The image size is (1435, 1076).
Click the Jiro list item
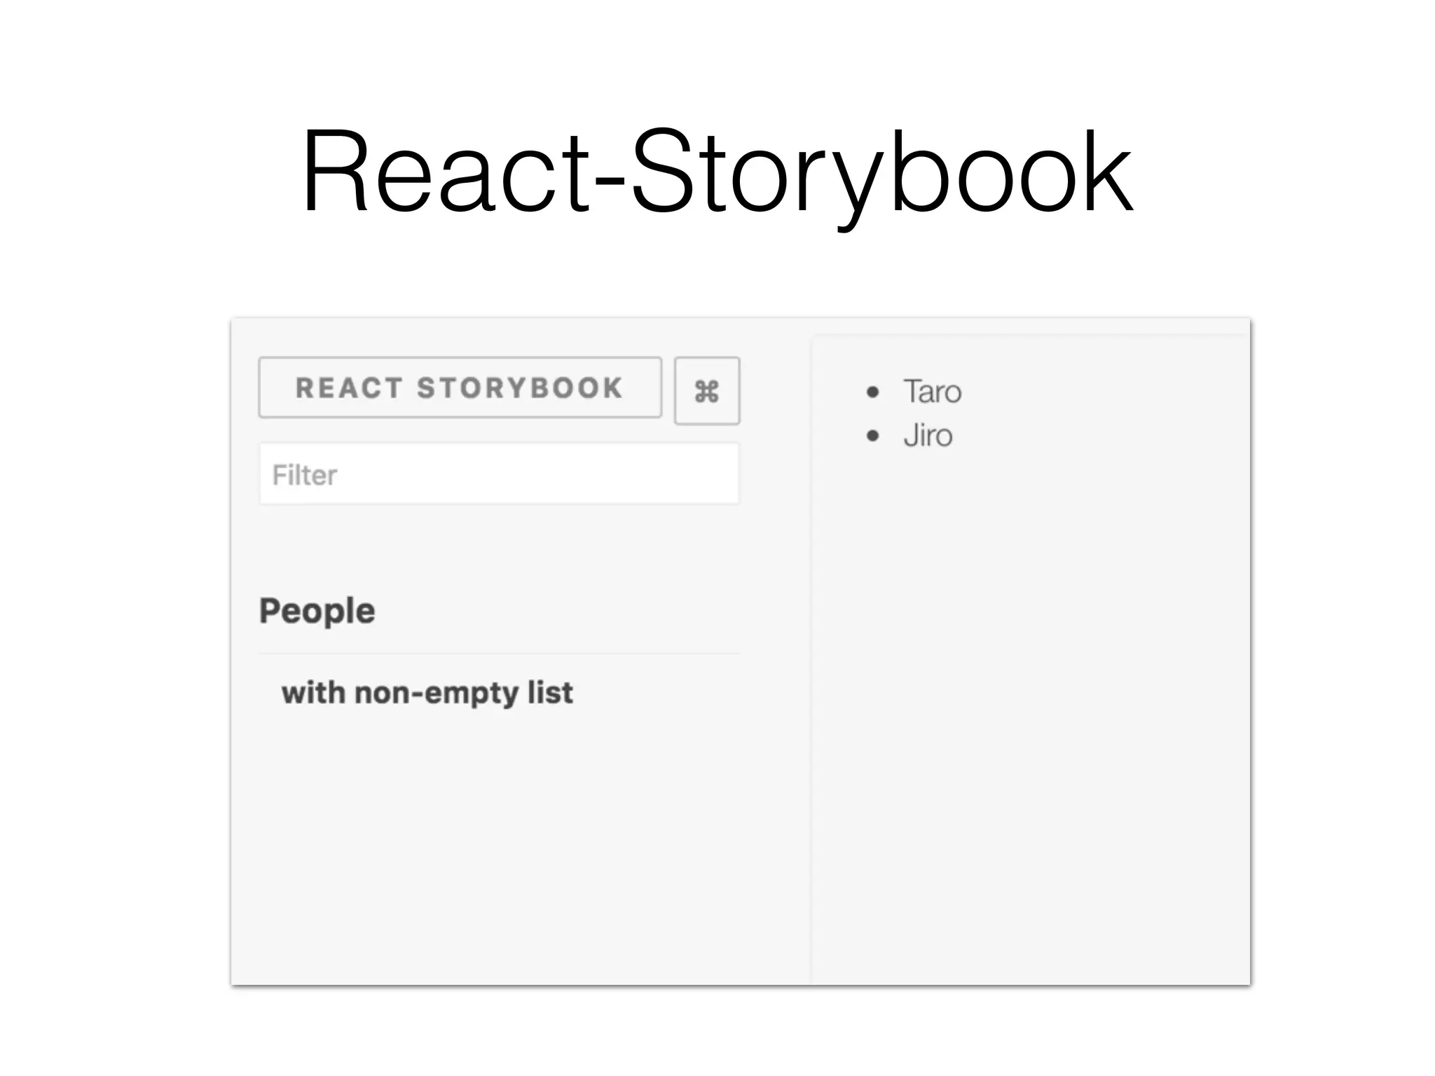point(928,436)
